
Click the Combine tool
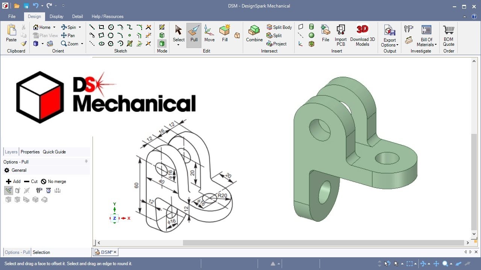[x=254, y=34]
